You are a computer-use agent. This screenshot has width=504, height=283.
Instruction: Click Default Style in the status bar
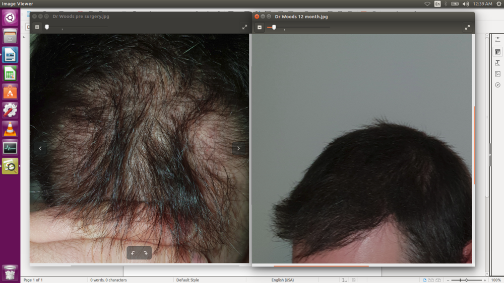click(187, 280)
